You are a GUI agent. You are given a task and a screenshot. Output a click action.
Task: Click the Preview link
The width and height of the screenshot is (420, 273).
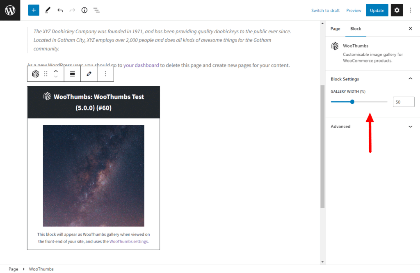tap(354, 10)
